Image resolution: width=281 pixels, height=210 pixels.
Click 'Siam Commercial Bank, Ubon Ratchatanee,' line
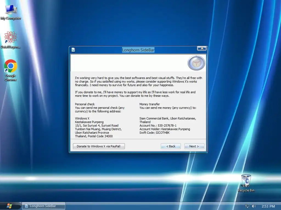(x=168, y=118)
